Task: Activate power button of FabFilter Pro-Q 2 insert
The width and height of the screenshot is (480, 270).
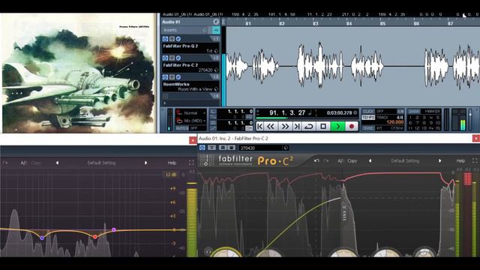Action: [x=165, y=39]
